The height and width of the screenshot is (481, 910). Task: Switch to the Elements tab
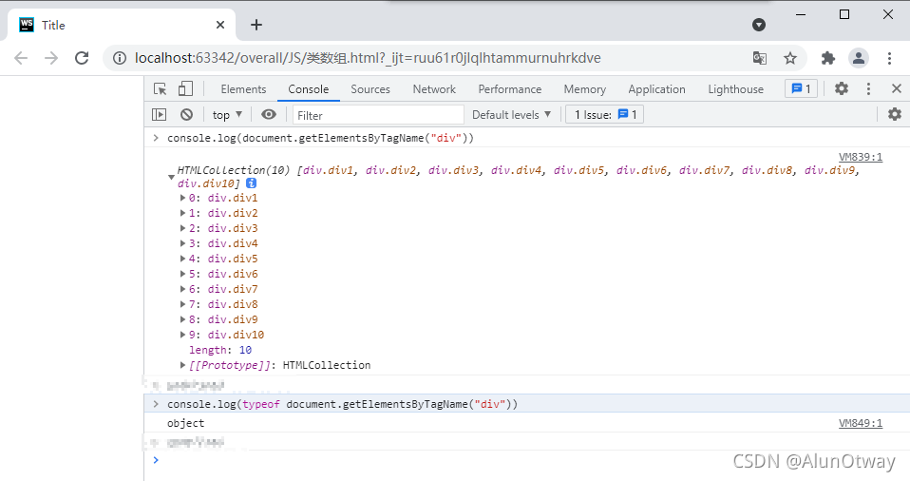click(x=243, y=89)
